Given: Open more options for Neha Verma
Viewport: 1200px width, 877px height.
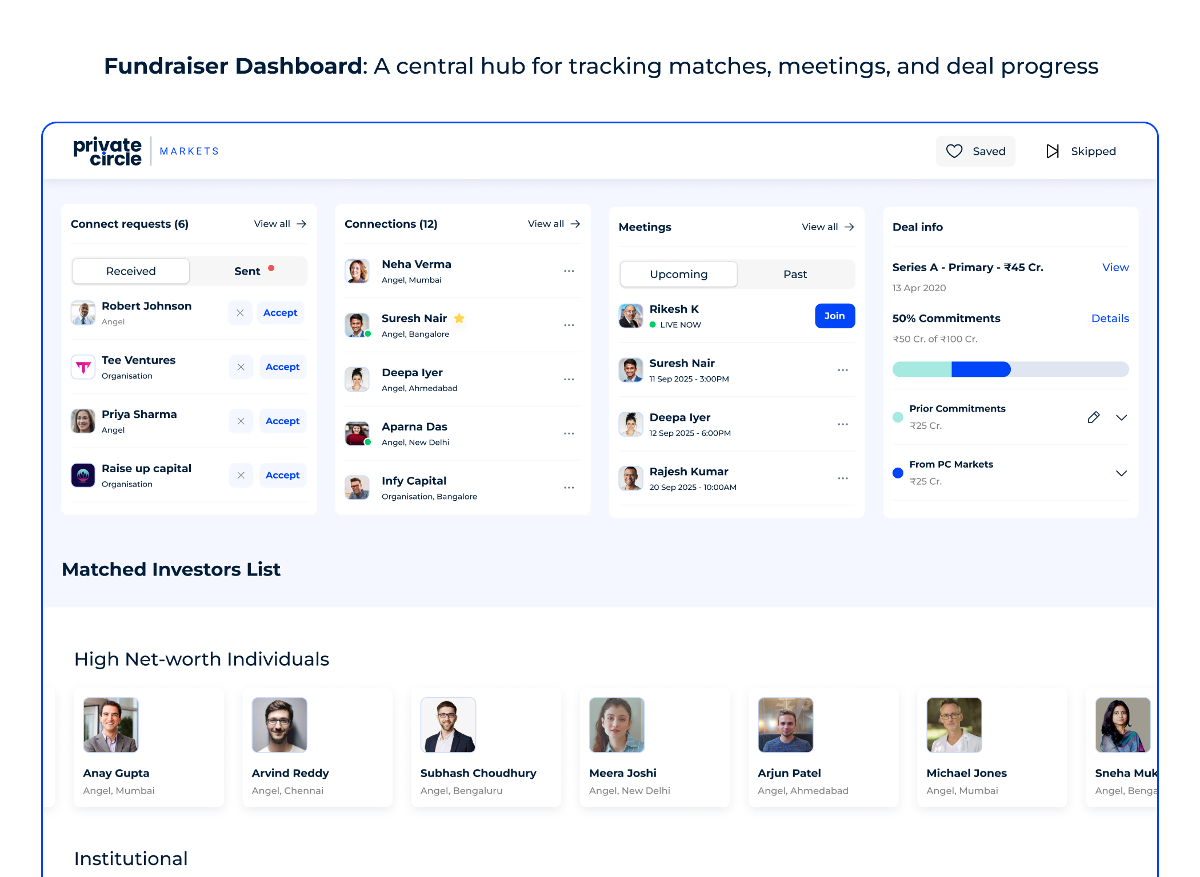Looking at the screenshot, I should pos(569,271).
